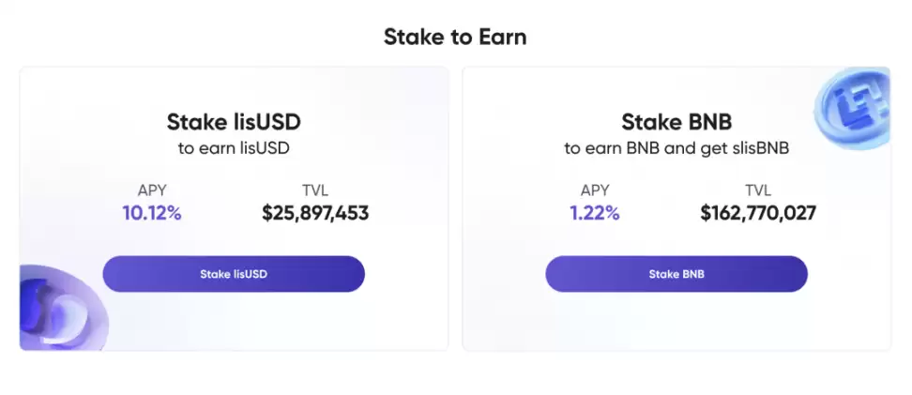The height and width of the screenshot is (395, 912).
Task: Click the APY label in lisUSD card
Action: tap(151, 190)
